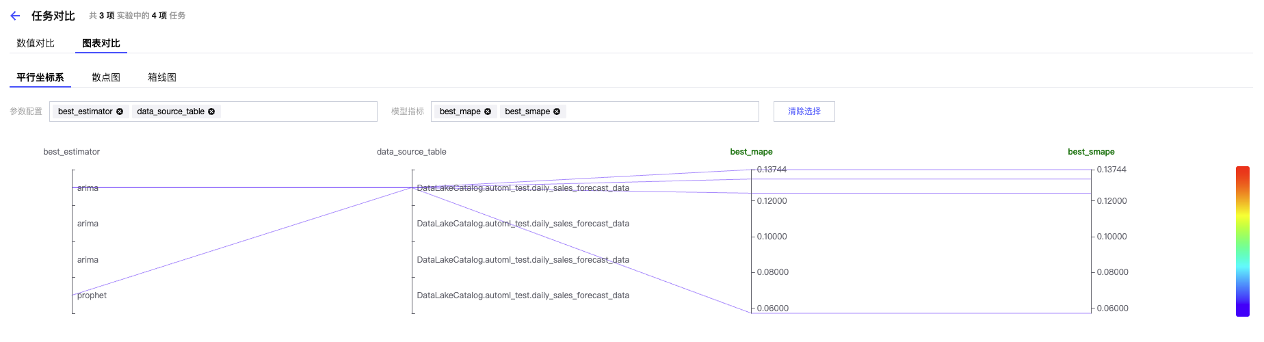The width and height of the screenshot is (1264, 342).
Task: Click the best_estimator axis label
Action: click(x=71, y=152)
